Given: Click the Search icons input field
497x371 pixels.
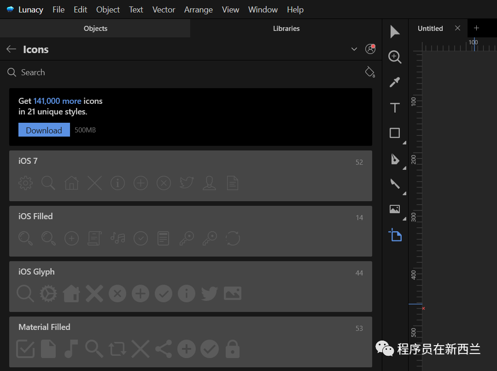Looking at the screenshot, I should tap(184, 72).
